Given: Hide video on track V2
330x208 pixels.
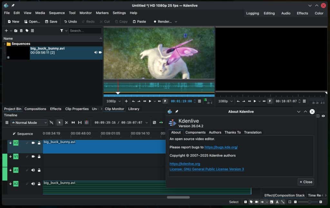Looking at the screenshot, I should [33, 143].
